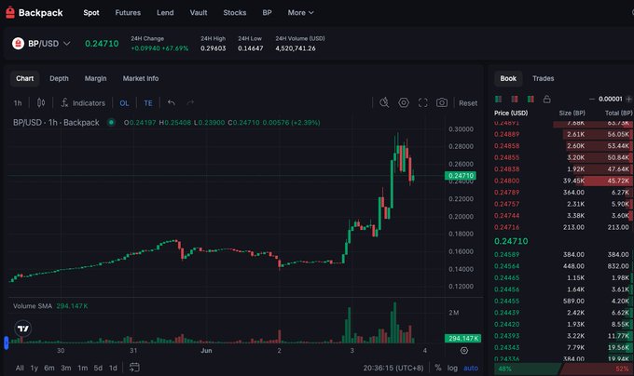Click the lock icon in order book
This screenshot has width=634, height=376.
tap(546, 99)
